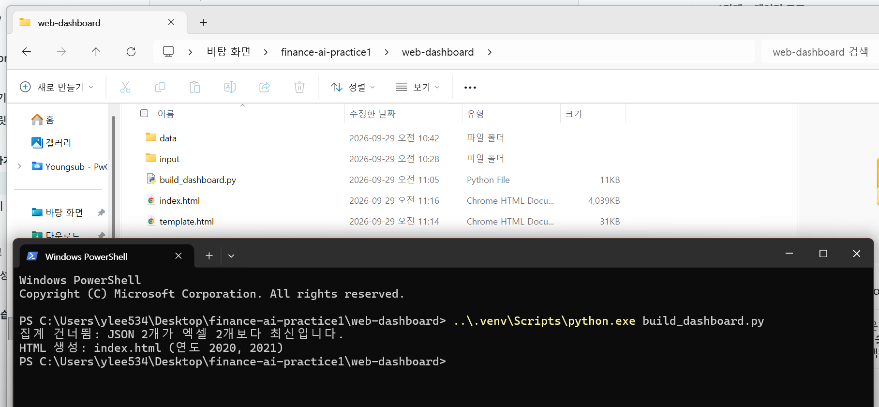The height and width of the screenshot is (407, 879).
Task: Select the Windows PowerShell tab
Action: click(106, 256)
